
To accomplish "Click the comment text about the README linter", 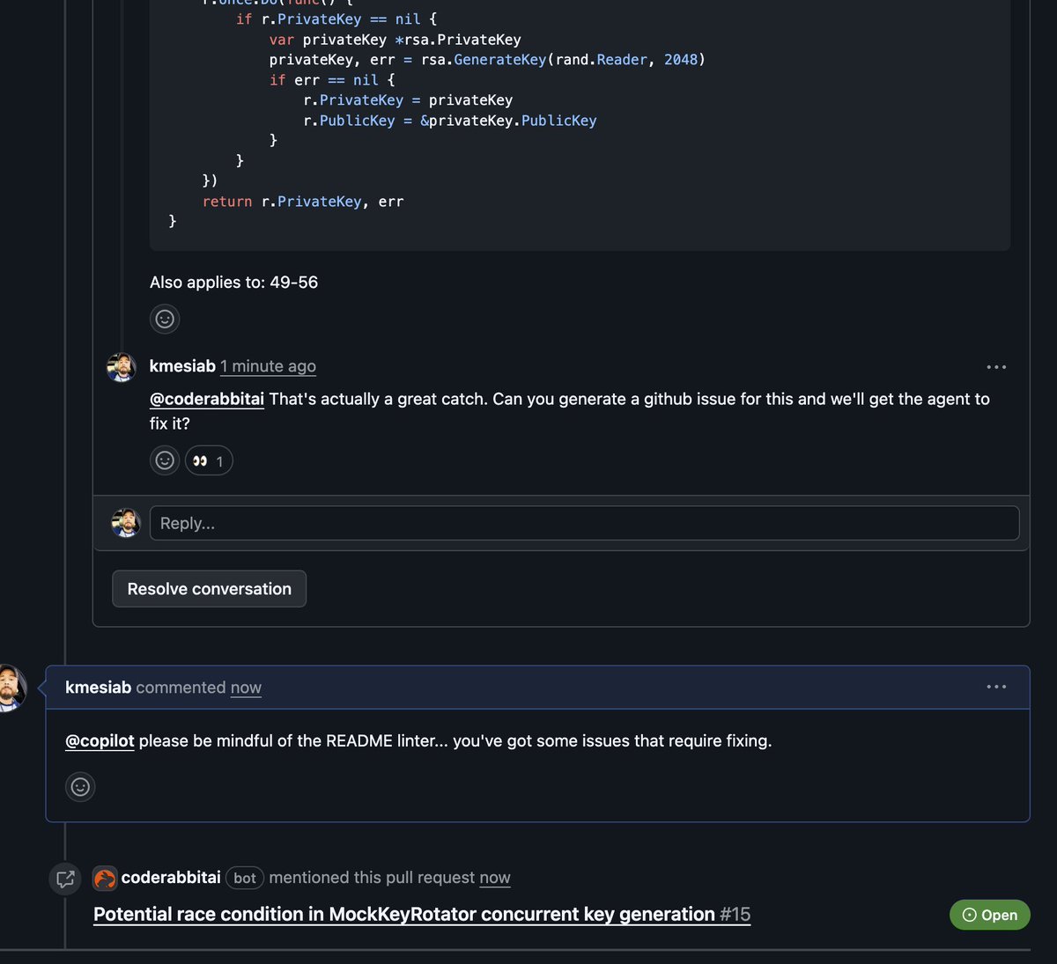I will 418,740.
